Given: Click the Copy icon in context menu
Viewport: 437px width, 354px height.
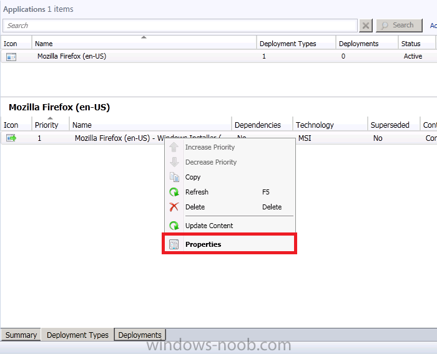Looking at the screenshot, I should 174,177.
